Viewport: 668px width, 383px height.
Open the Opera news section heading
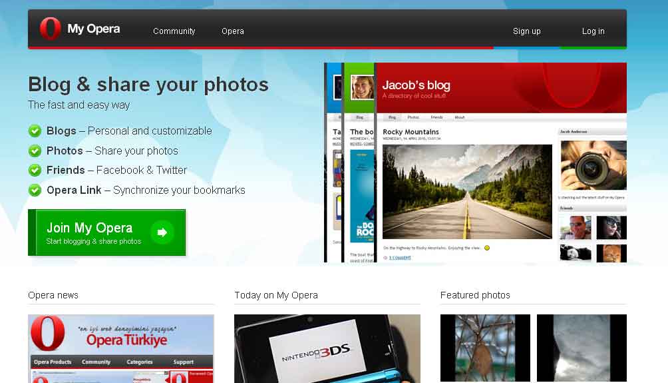(53, 295)
